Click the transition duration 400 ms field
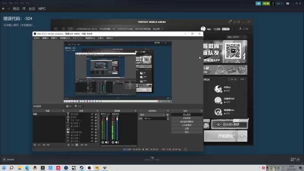This screenshot has width=304, height=171. [x=155, y=119]
